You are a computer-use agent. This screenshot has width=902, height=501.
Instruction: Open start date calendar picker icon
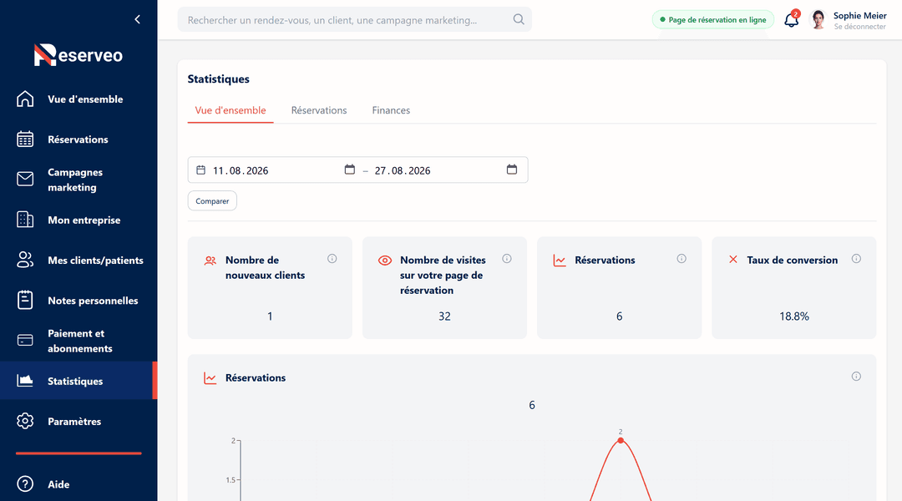[349, 170]
